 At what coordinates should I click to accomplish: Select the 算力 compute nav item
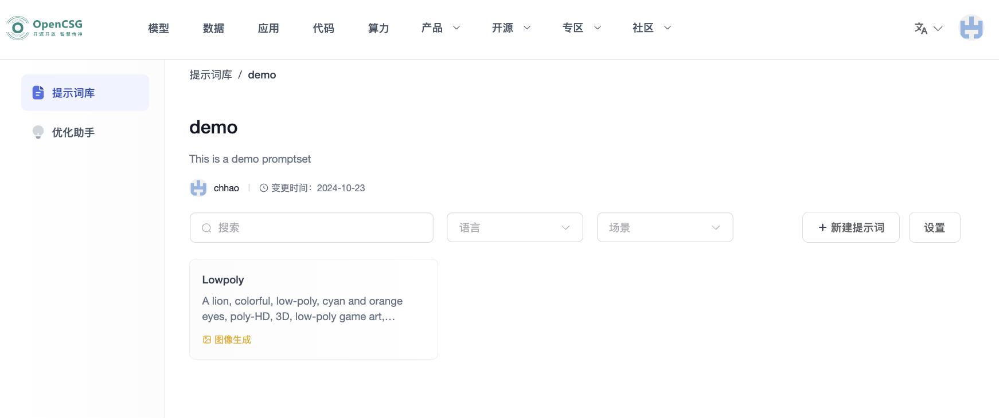point(378,28)
